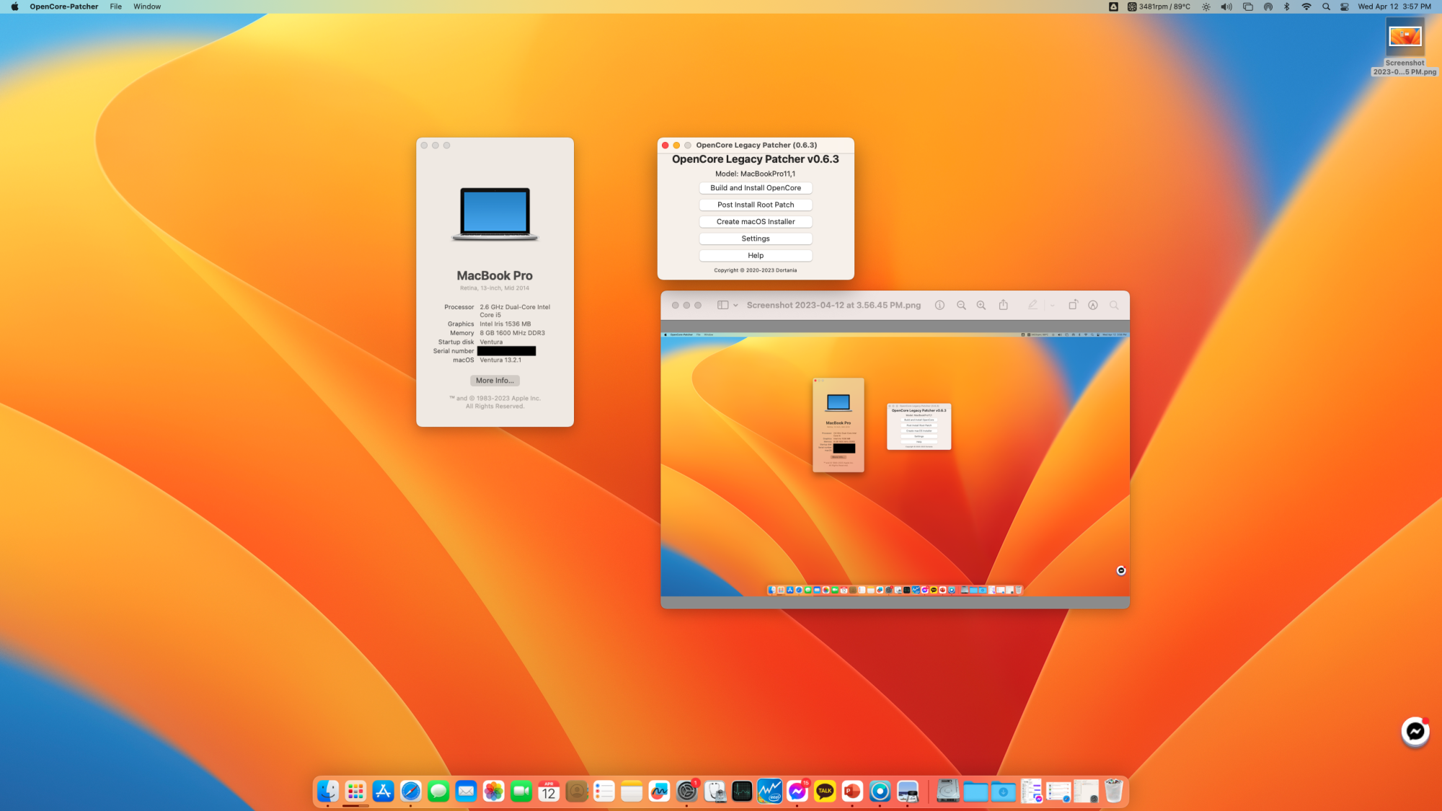This screenshot has height=811, width=1442.
Task: Expand Preview sidebar view options chevron
Action: pyautogui.click(x=735, y=306)
